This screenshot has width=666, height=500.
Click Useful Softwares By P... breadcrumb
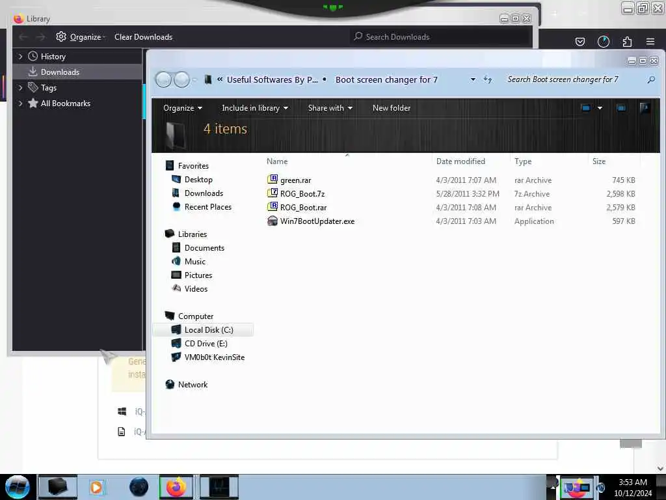coord(272,79)
